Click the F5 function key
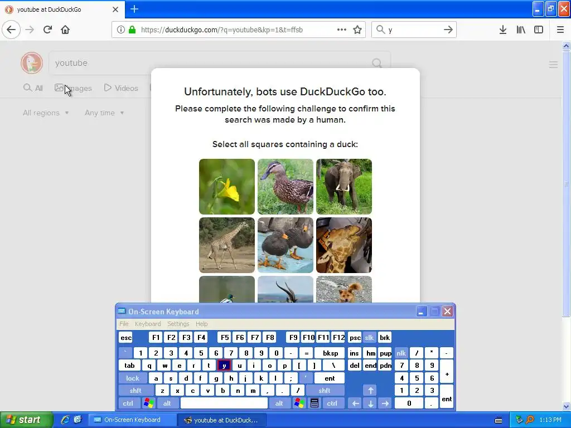The image size is (571, 428). coord(225,338)
